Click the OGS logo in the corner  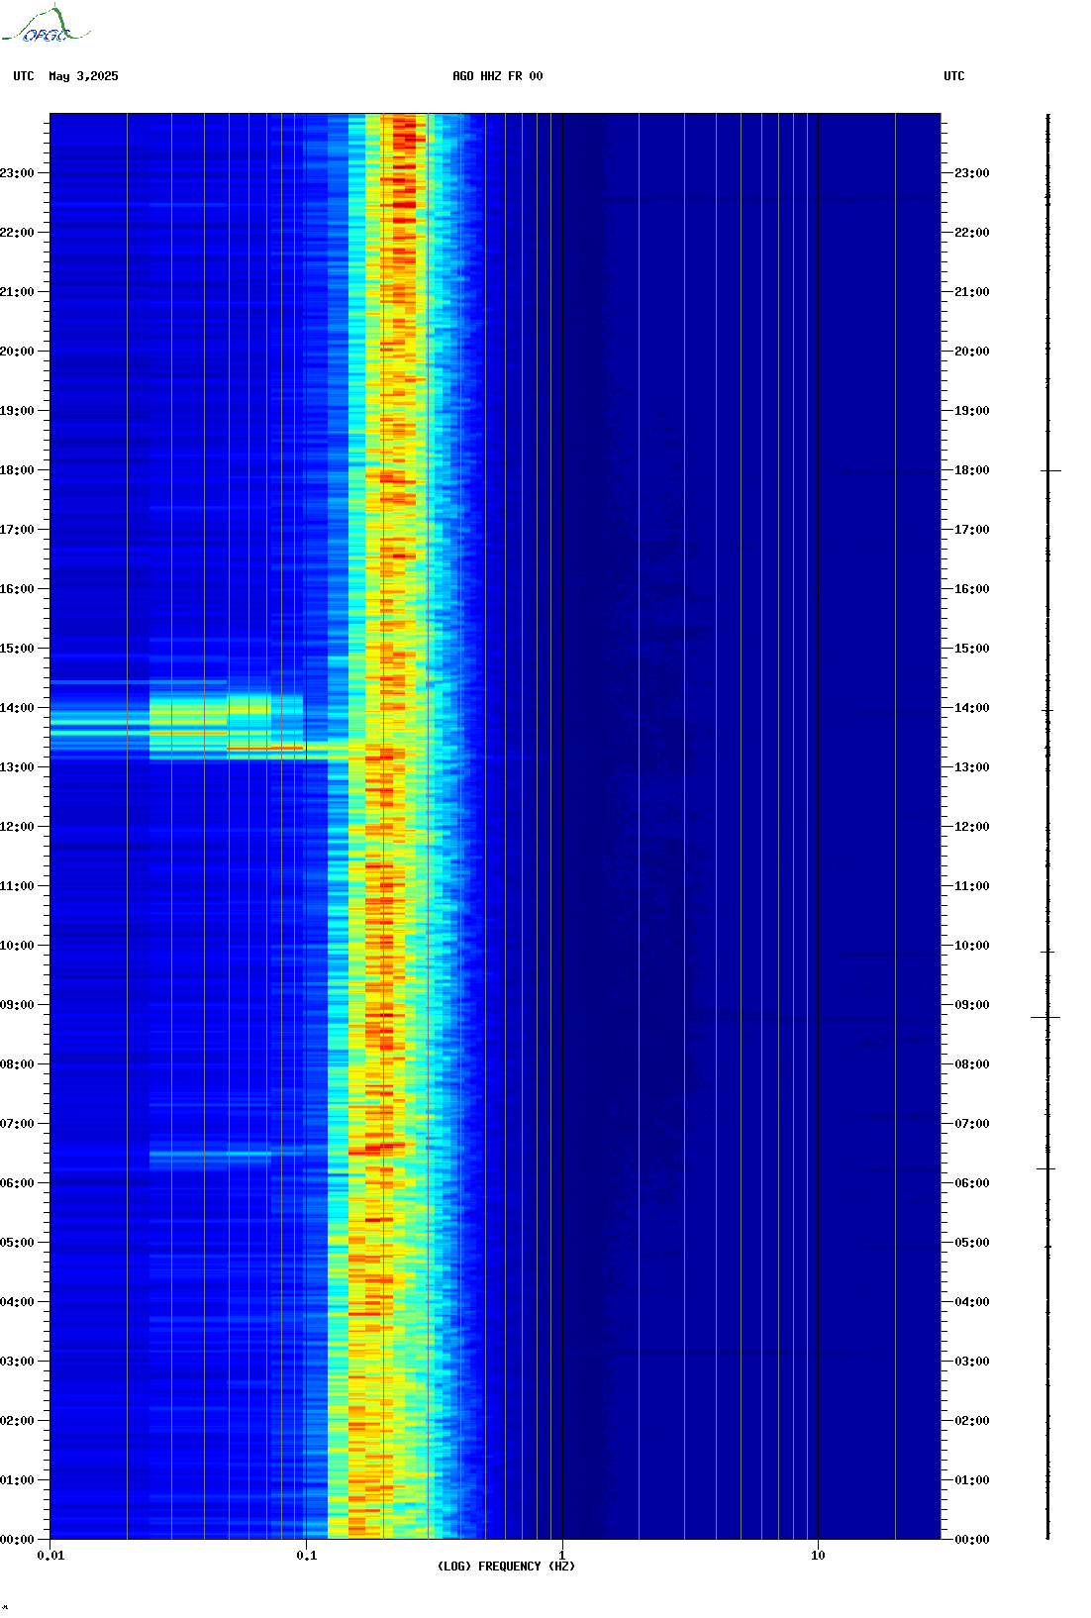coord(46,25)
